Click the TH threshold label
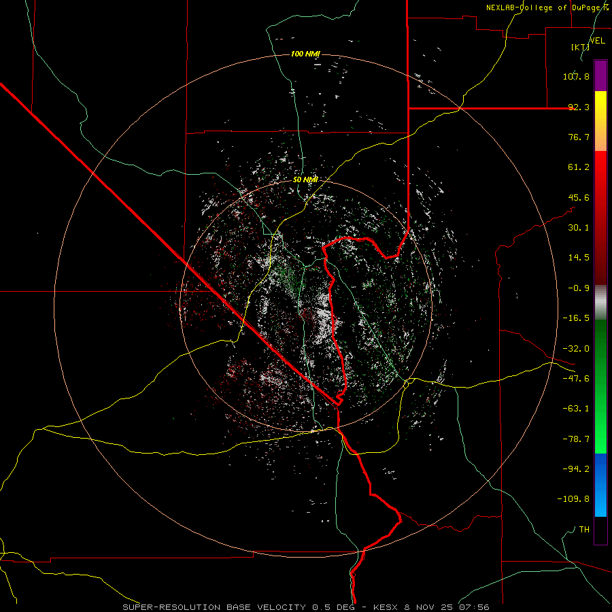This screenshot has height=612, width=612. (584, 530)
